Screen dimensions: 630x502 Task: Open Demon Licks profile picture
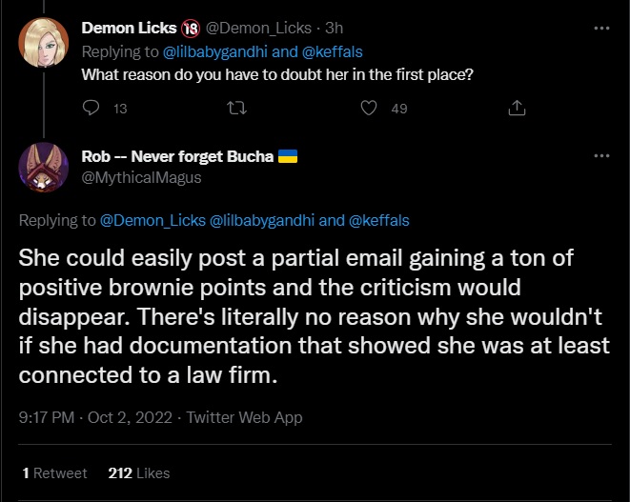43,42
